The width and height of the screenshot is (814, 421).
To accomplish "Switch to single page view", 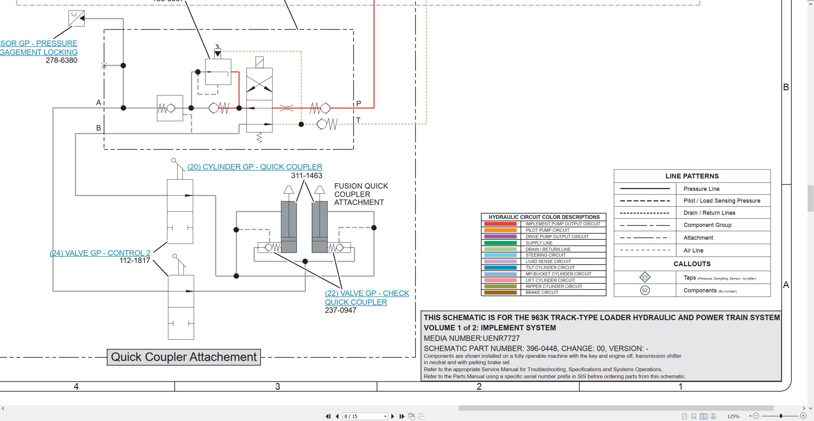I will (684, 416).
